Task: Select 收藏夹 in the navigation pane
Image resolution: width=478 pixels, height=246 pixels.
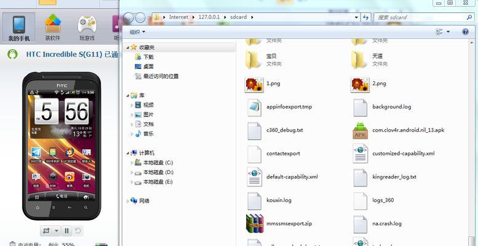Action: click(146, 47)
